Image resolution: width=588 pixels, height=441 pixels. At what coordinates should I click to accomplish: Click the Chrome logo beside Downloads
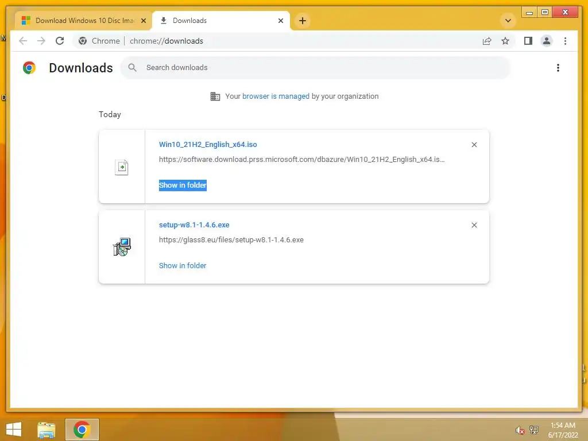(x=29, y=68)
